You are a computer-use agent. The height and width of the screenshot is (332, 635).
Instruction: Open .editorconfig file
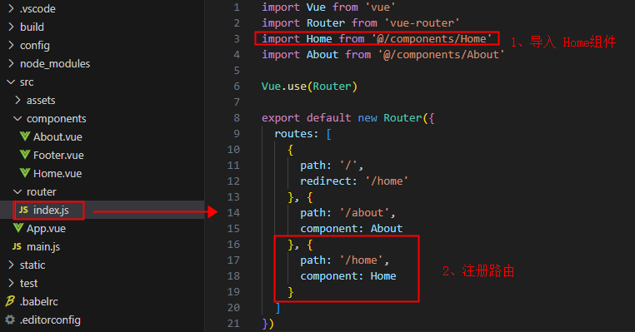[50, 320]
